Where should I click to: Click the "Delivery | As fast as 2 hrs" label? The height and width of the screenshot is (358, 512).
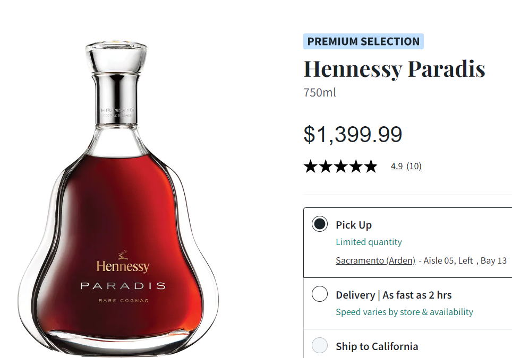point(394,294)
